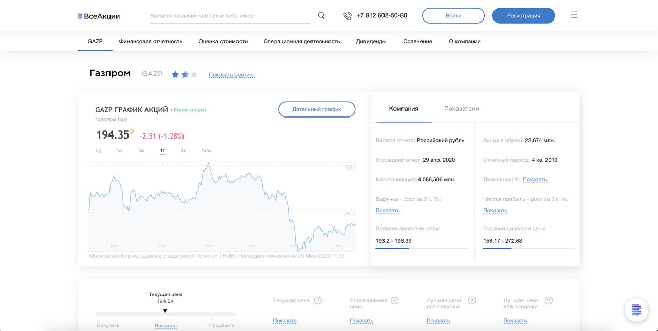Select the max chart period
The width and height of the screenshot is (658, 331).
tap(207, 150)
